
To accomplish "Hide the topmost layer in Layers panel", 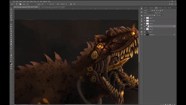I will coord(144,18).
